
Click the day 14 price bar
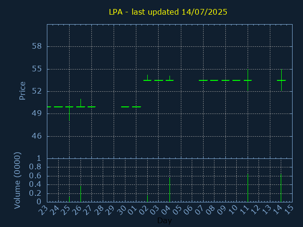tap(282, 80)
